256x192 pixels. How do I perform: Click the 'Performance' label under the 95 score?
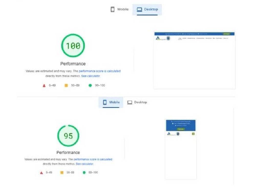(68, 153)
